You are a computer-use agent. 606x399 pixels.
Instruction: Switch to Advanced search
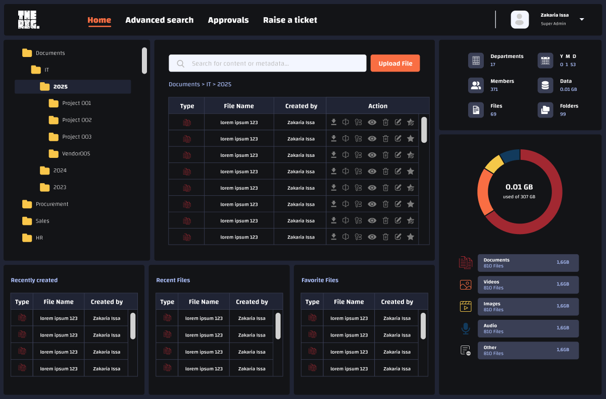pyautogui.click(x=160, y=20)
